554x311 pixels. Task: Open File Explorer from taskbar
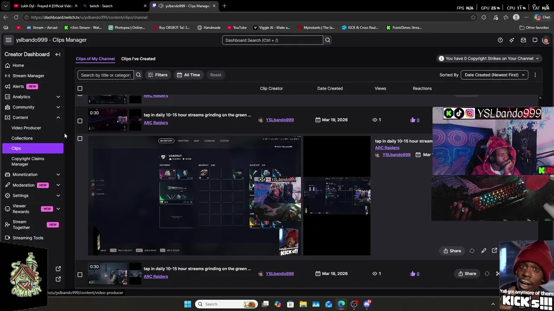click(x=303, y=304)
